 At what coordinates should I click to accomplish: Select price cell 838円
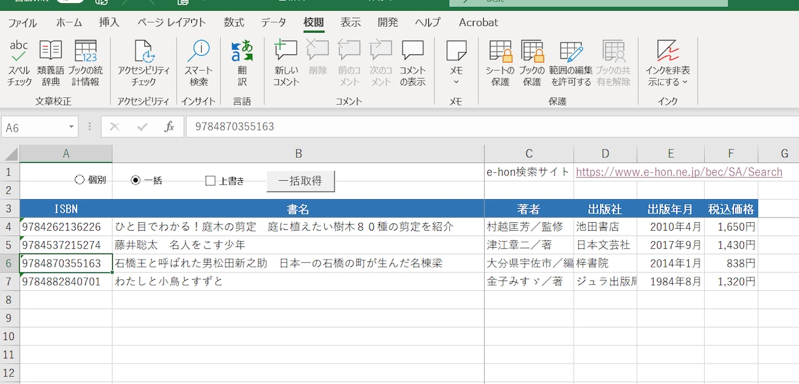732,263
